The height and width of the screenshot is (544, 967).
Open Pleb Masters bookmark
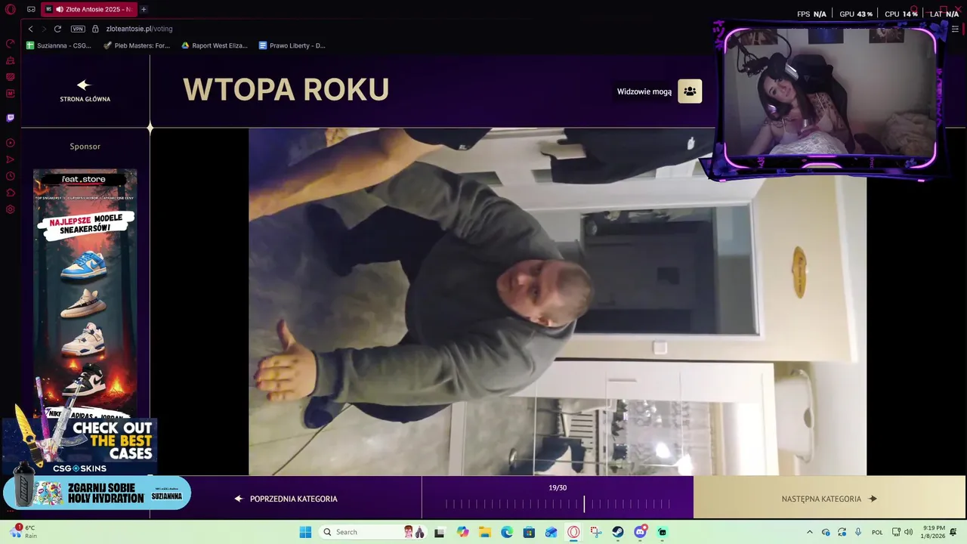click(137, 45)
